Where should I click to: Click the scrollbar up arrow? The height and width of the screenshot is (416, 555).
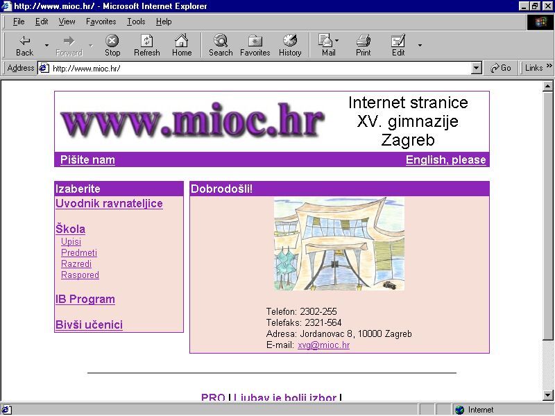pyautogui.click(x=547, y=86)
